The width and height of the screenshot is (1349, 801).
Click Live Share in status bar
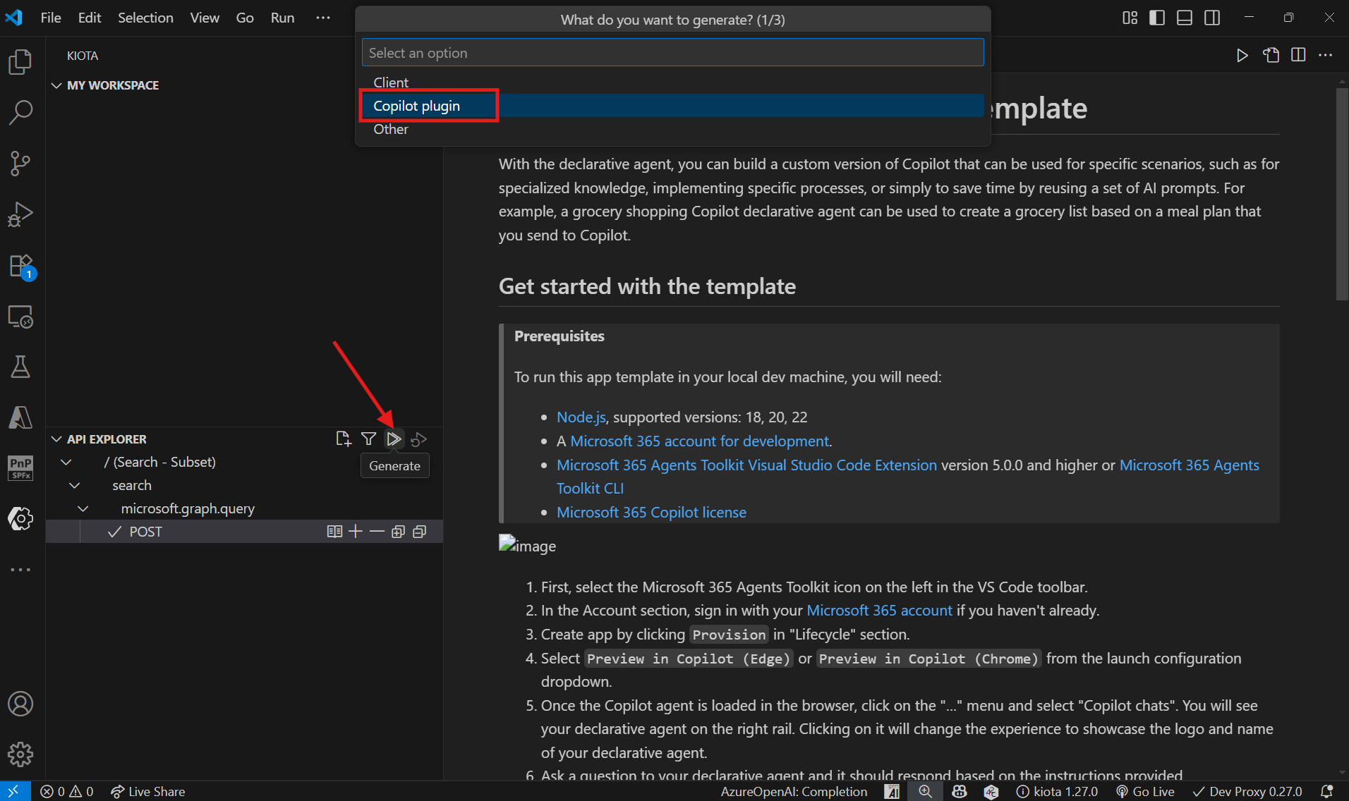coord(147,791)
